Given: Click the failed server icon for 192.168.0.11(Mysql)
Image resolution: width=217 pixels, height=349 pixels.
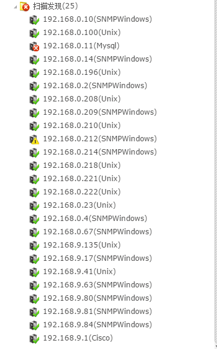Looking at the screenshot, I should click(x=34, y=46).
